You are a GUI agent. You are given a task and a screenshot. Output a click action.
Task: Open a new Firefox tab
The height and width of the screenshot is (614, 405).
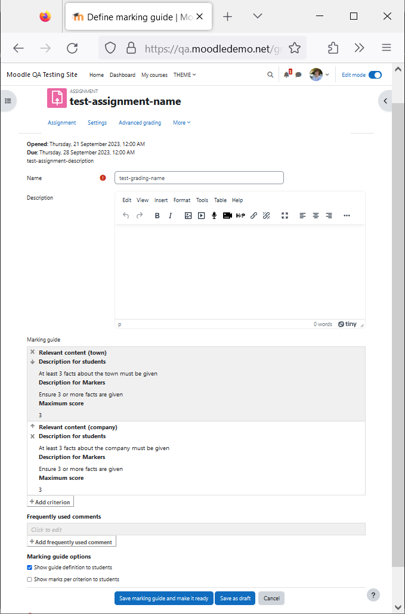pos(228,16)
